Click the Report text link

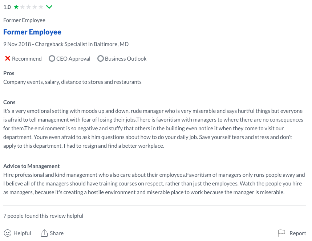pyautogui.click(x=297, y=233)
